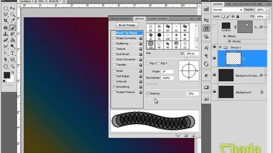Swap foreground and background colors
Viewport: 273px width, 153px height.
coord(13,73)
